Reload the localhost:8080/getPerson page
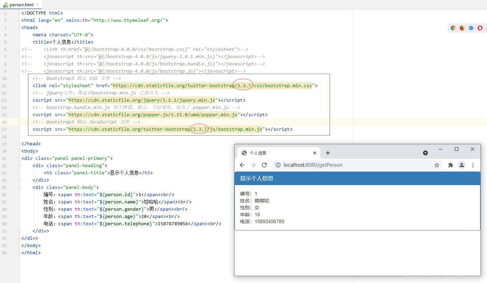Image resolution: width=487 pixels, height=283 pixels. tap(264, 165)
